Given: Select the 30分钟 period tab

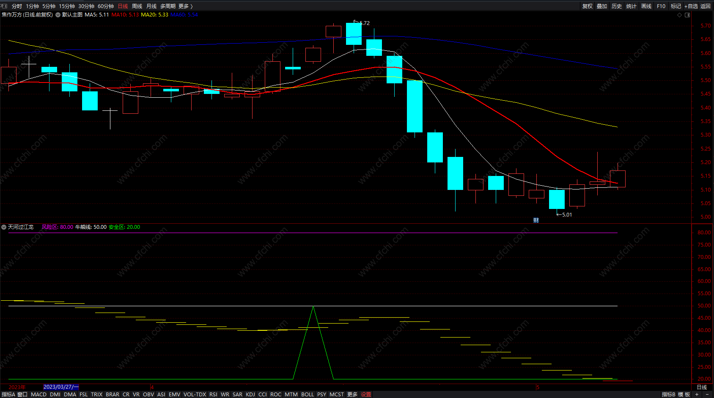Looking at the screenshot, I should click(x=86, y=6).
